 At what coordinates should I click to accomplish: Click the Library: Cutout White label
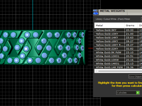pyautogui.click(x=113, y=19)
